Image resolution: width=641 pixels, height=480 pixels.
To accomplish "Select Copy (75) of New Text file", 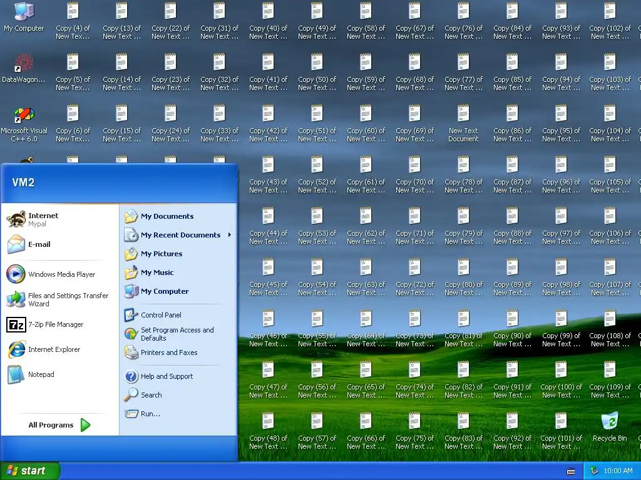I will coord(414,431).
